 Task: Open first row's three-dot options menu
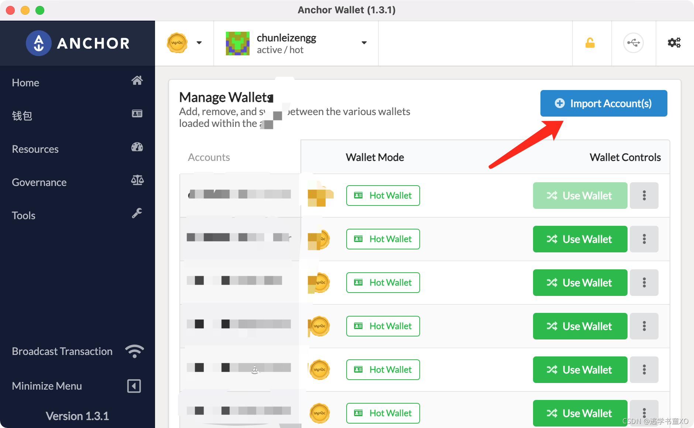644,196
